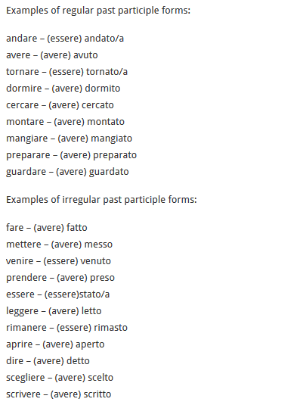
Task: Click the 'scrivere – (avere) scritto' line
Action: coord(58,394)
